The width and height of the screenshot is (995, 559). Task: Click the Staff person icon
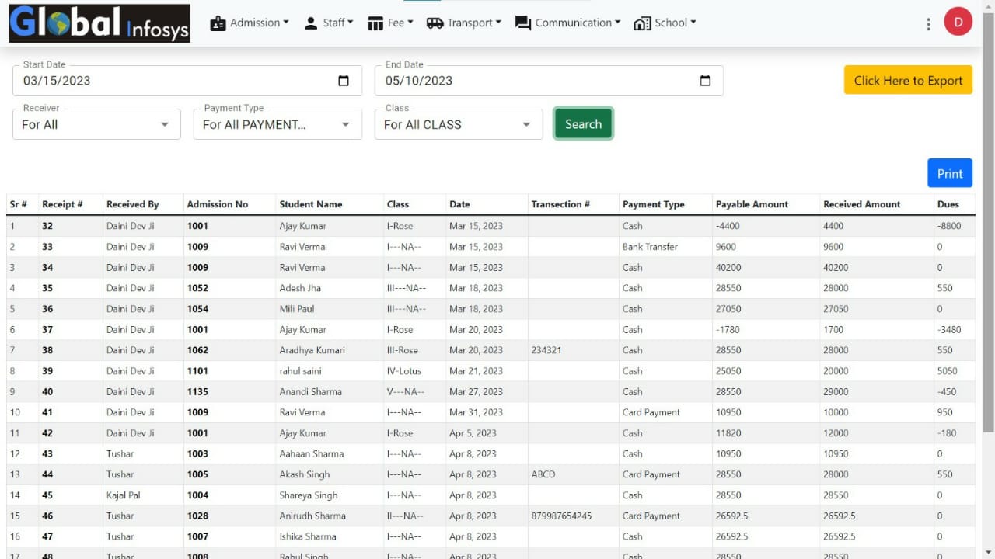[311, 23]
